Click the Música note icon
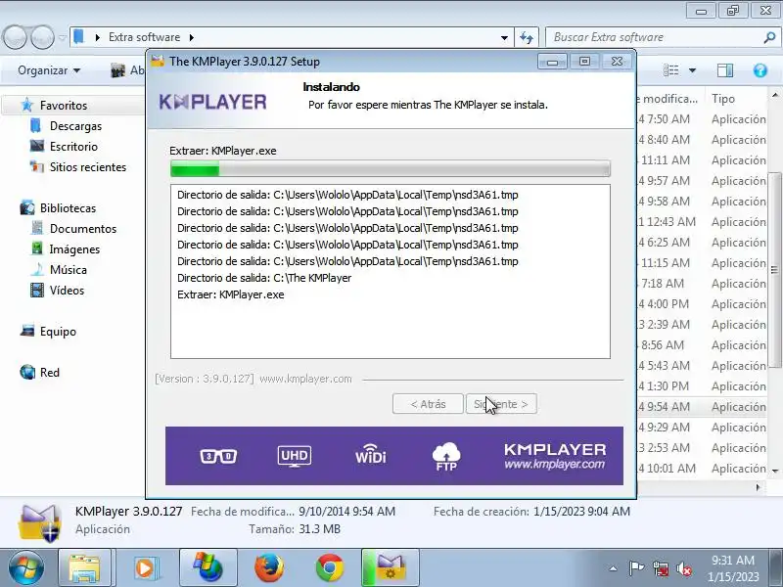The image size is (783, 587). [37, 269]
